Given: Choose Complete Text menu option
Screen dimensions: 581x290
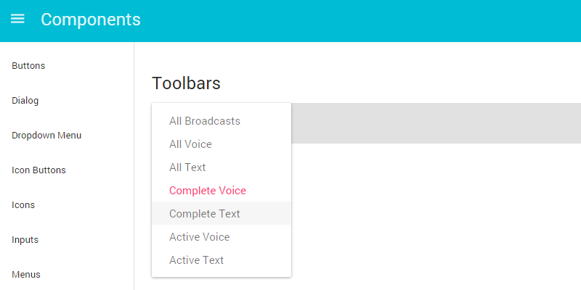Looking at the screenshot, I should pyautogui.click(x=205, y=214).
